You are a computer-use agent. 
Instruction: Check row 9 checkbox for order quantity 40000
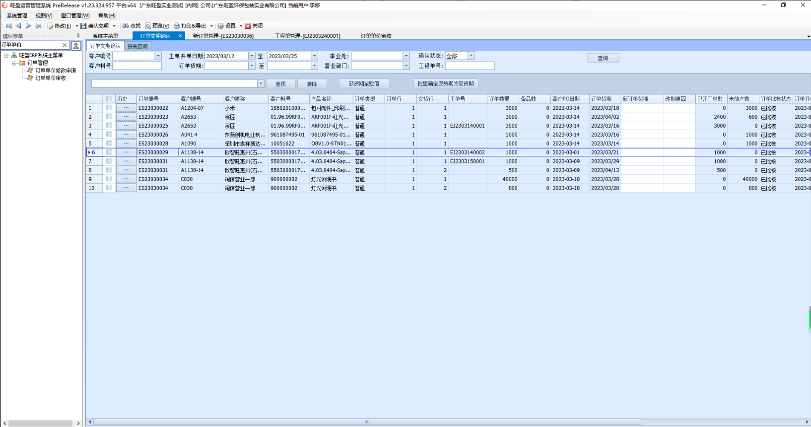[x=109, y=179]
